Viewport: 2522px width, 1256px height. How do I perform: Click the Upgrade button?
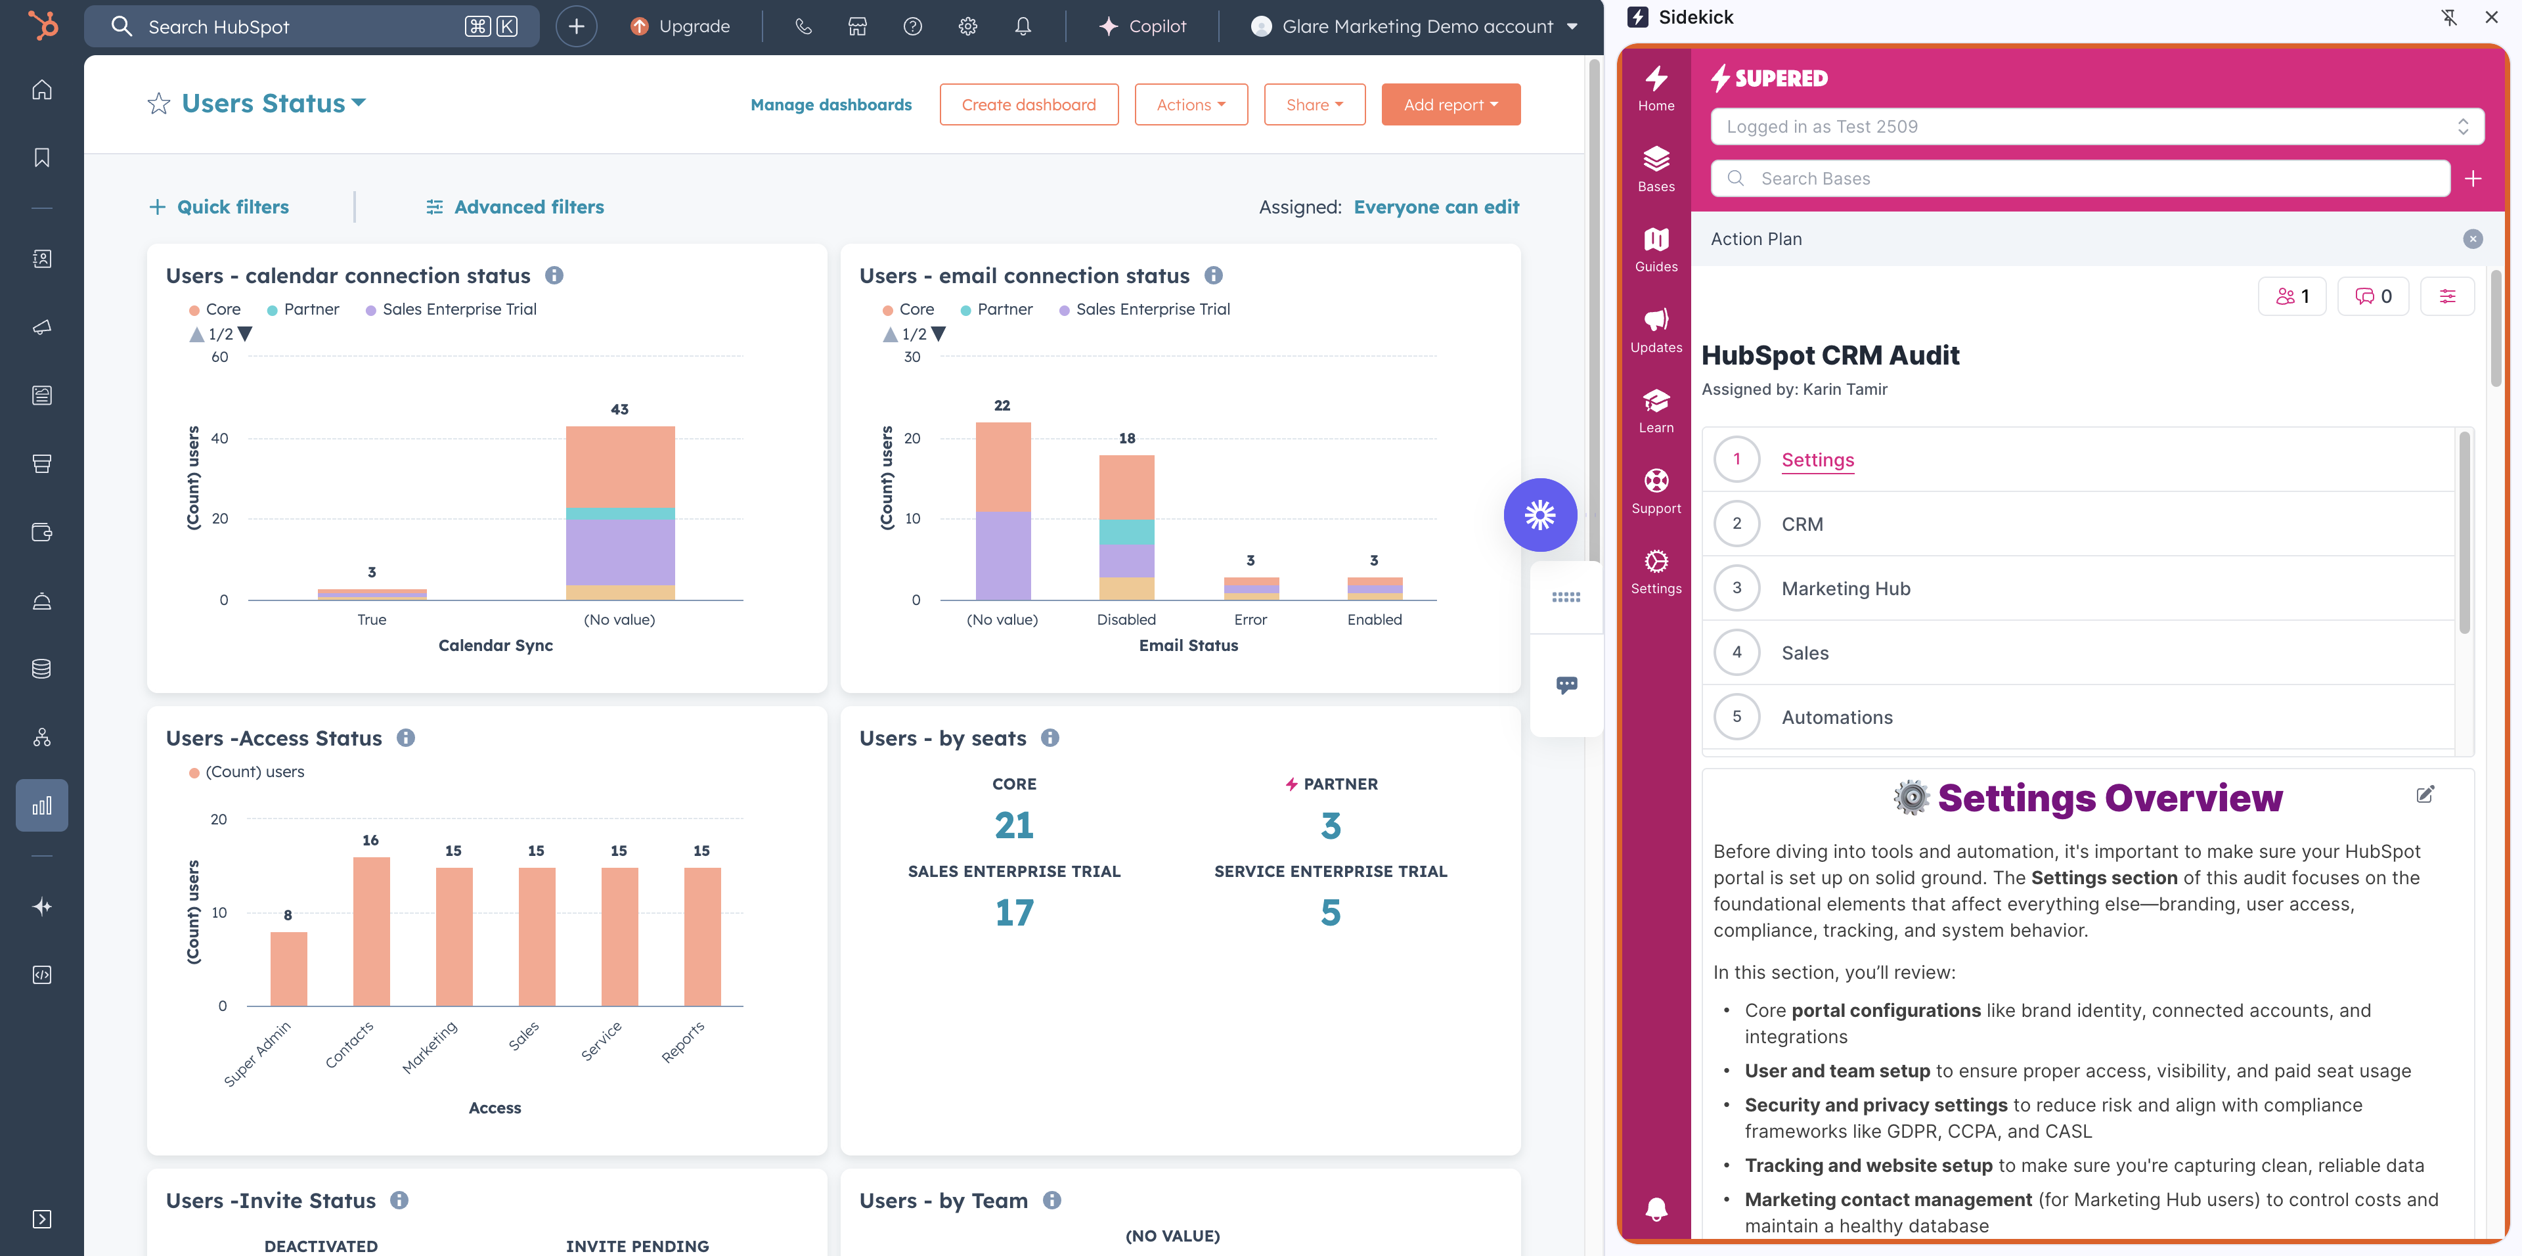click(x=680, y=26)
